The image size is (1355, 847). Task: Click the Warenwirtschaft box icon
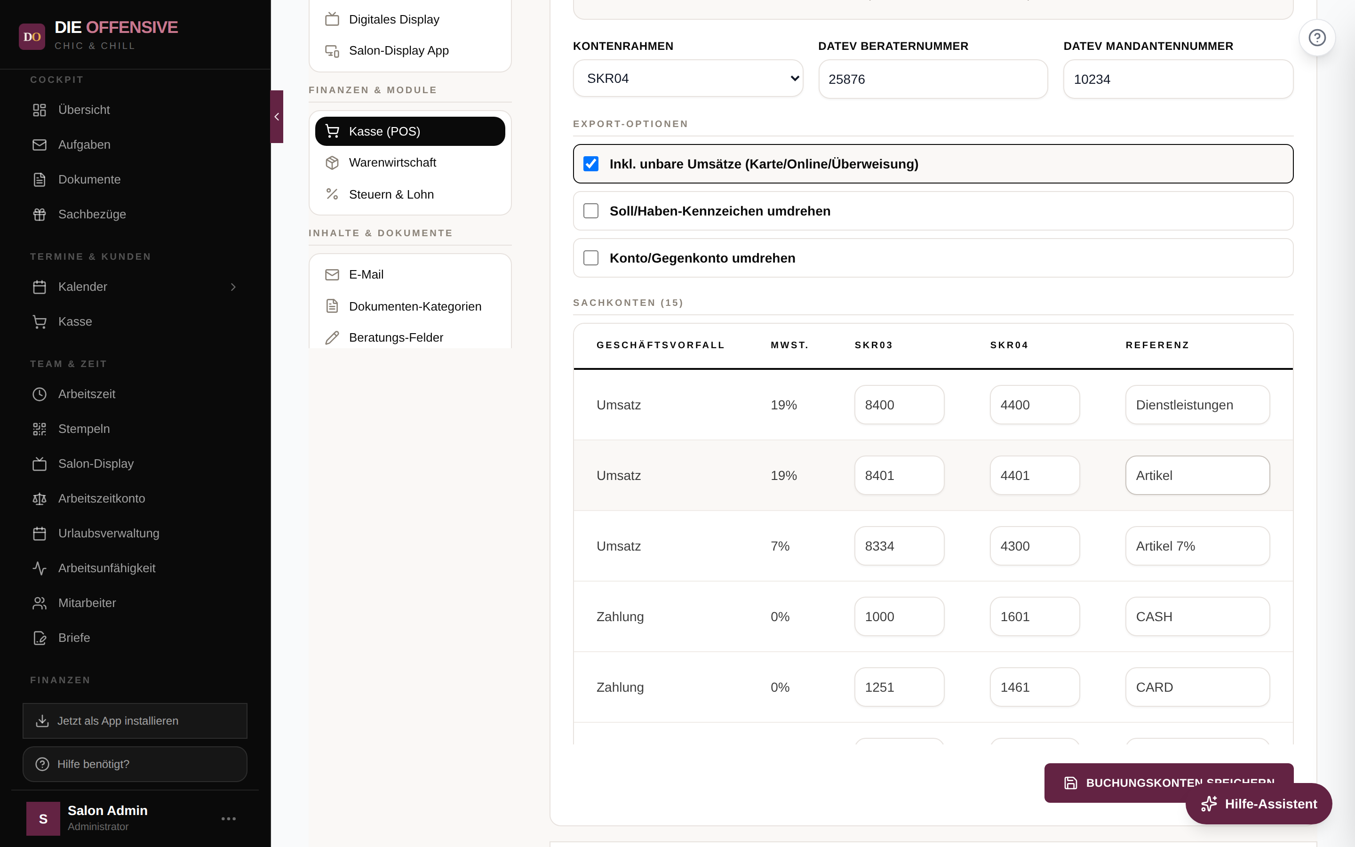click(x=332, y=162)
